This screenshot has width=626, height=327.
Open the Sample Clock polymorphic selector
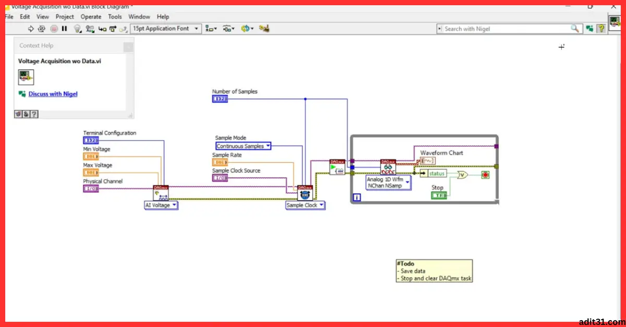tap(305, 205)
